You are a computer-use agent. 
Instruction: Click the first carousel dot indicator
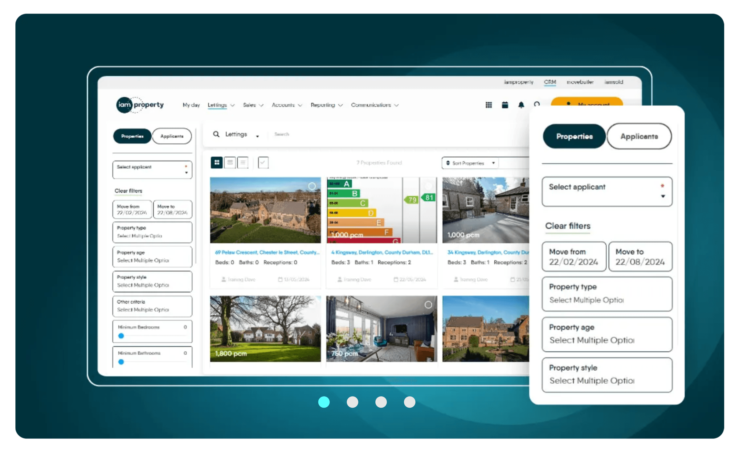coord(324,402)
